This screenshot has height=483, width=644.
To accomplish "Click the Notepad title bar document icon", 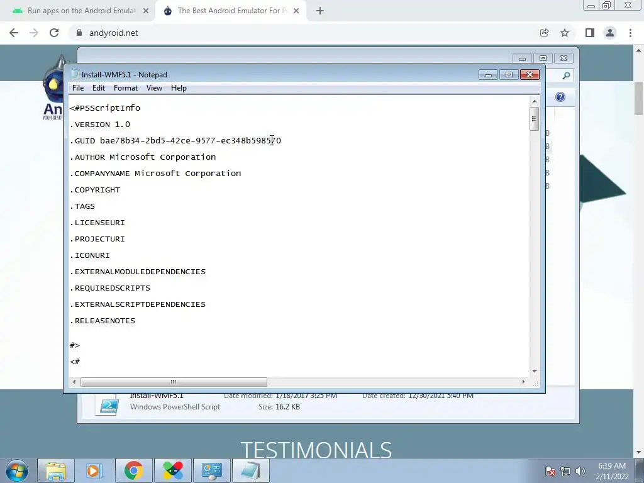I will (75, 74).
